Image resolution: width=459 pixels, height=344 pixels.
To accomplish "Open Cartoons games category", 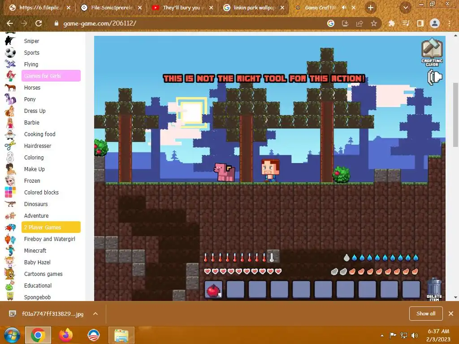I will [x=43, y=274].
